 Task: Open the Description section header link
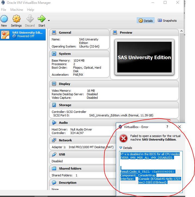[68, 183]
